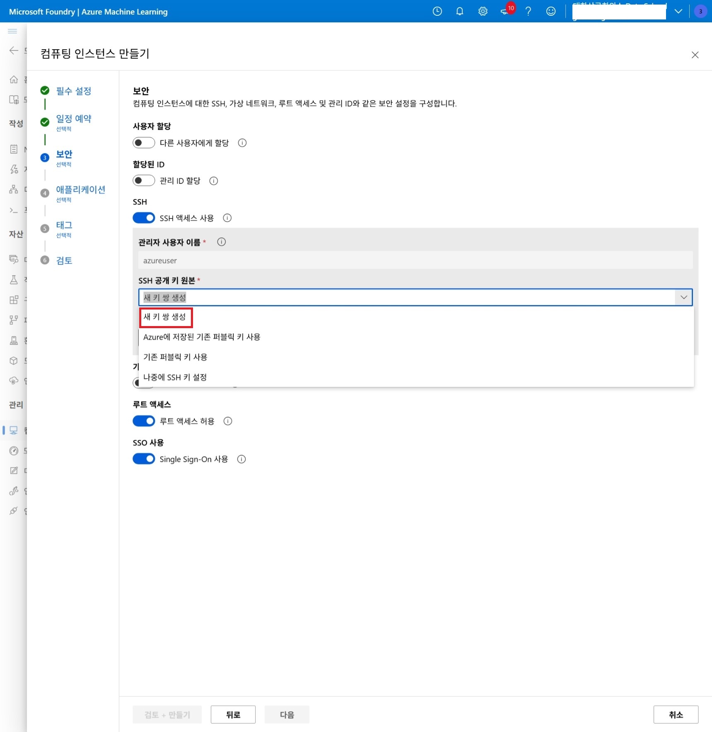
Task: Toggle the hamburger navigation menu
Action: (x=12, y=31)
